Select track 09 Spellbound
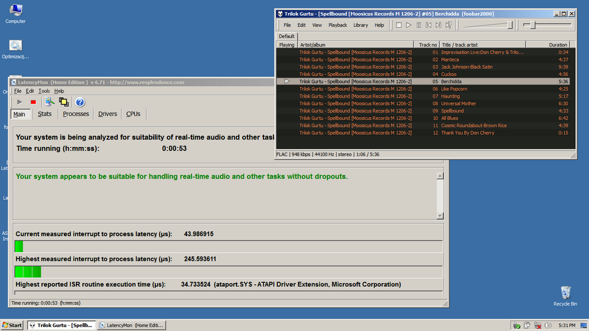589x331 pixels. click(x=423, y=111)
